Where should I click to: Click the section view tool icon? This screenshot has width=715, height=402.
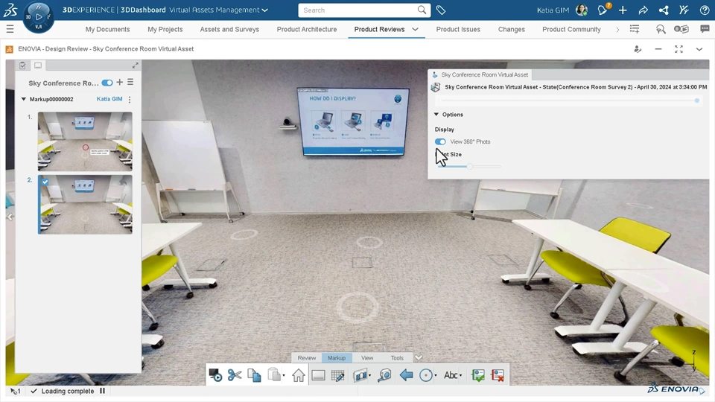(359, 375)
